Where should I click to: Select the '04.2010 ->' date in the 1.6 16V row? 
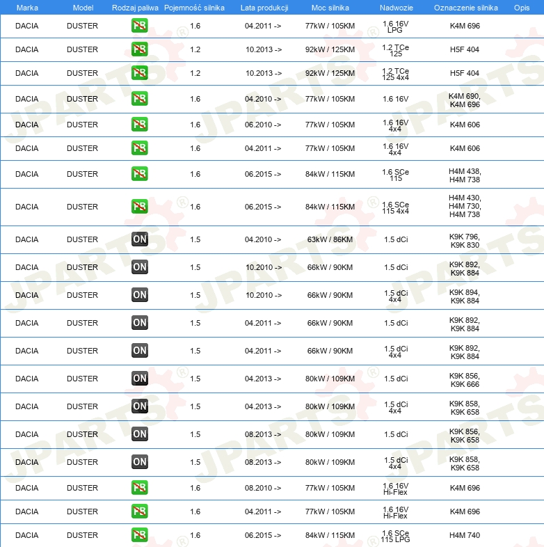pos(263,99)
